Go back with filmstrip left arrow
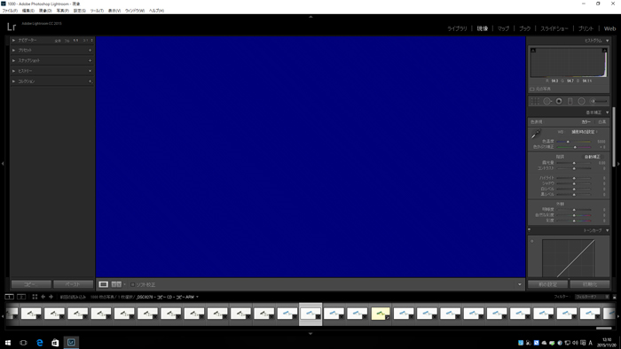Viewport: 621px width, 349px height. tap(43, 297)
